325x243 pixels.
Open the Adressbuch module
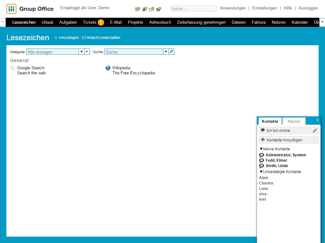(160, 22)
